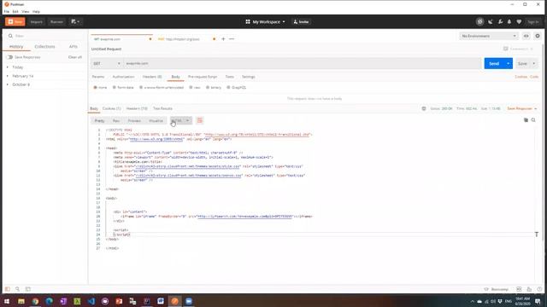
Task: Toggle the Save Responses switch
Action: tap(9, 57)
